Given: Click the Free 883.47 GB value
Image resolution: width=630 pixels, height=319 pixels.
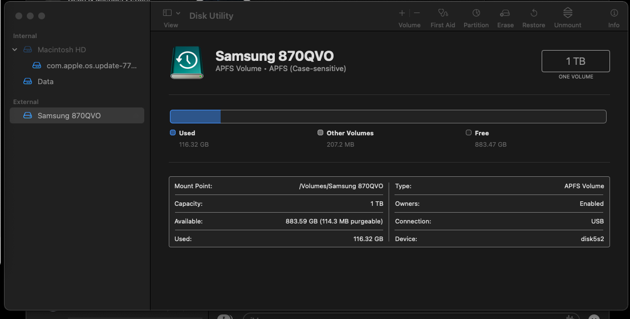Looking at the screenshot, I should (490, 144).
